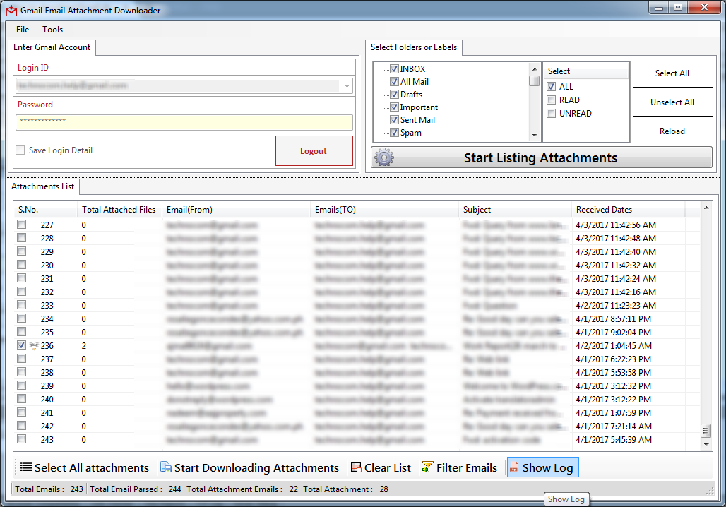The width and height of the screenshot is (726, 507).
Task: Click the Select All attachments list icon
Action: (26, 467)
